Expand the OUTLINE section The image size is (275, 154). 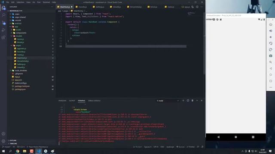pos(12,140)
